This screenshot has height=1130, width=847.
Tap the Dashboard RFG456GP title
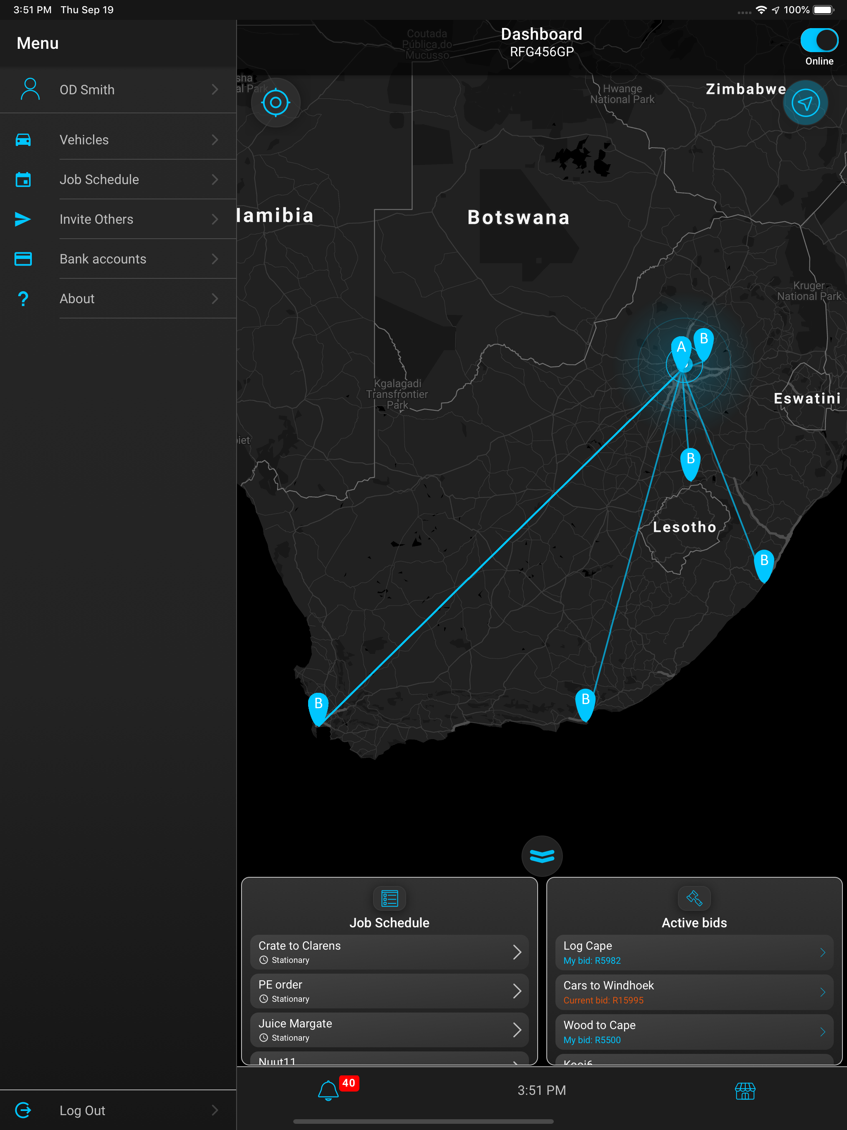(541, 43)
